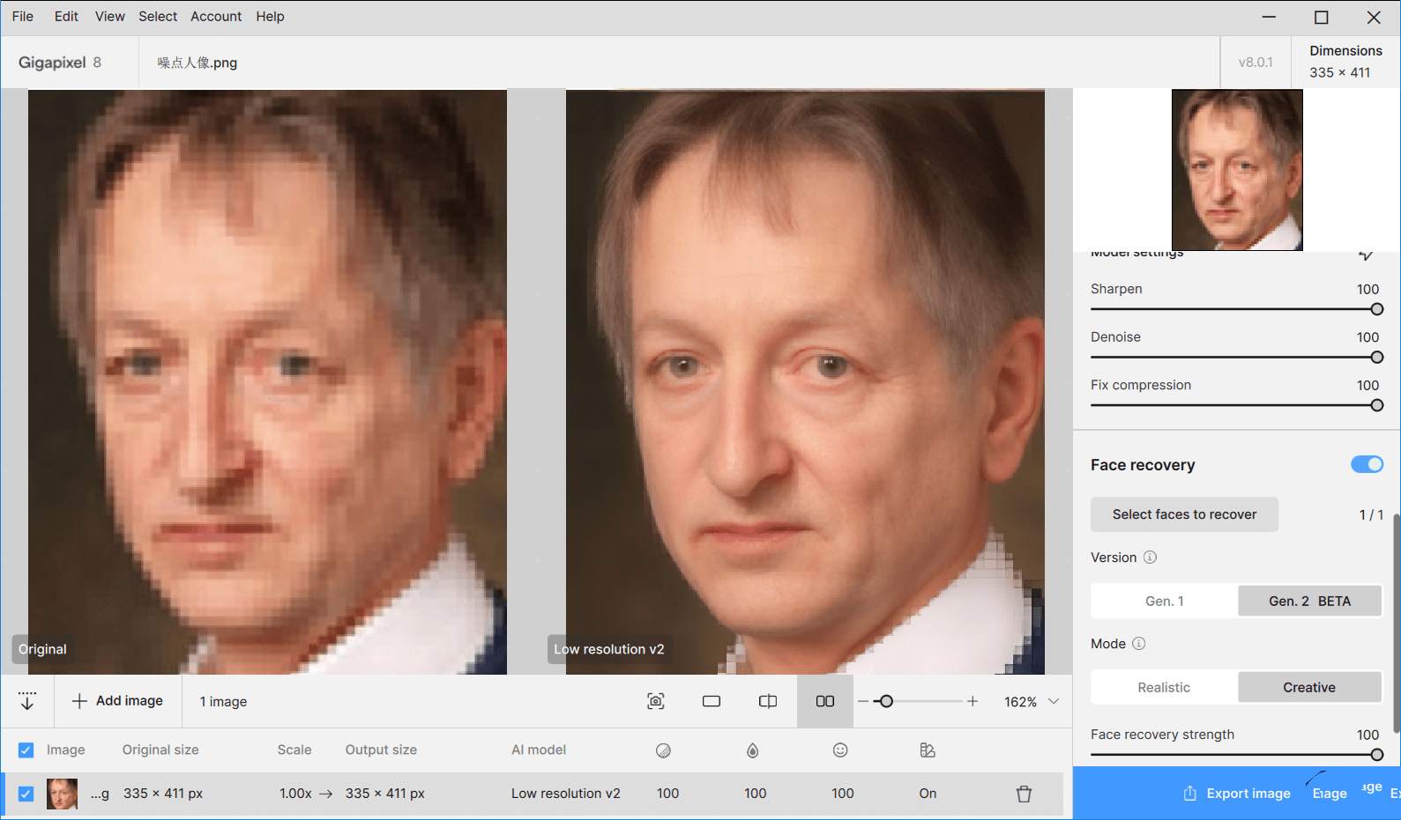Click the Add image button
The height and width of the screenshot is (820, 1401).
tap(118, 701)
